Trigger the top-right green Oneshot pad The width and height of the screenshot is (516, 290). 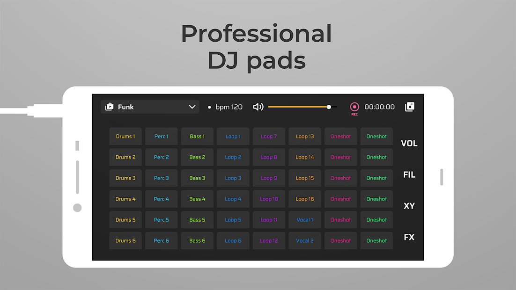tap(376, 136)
